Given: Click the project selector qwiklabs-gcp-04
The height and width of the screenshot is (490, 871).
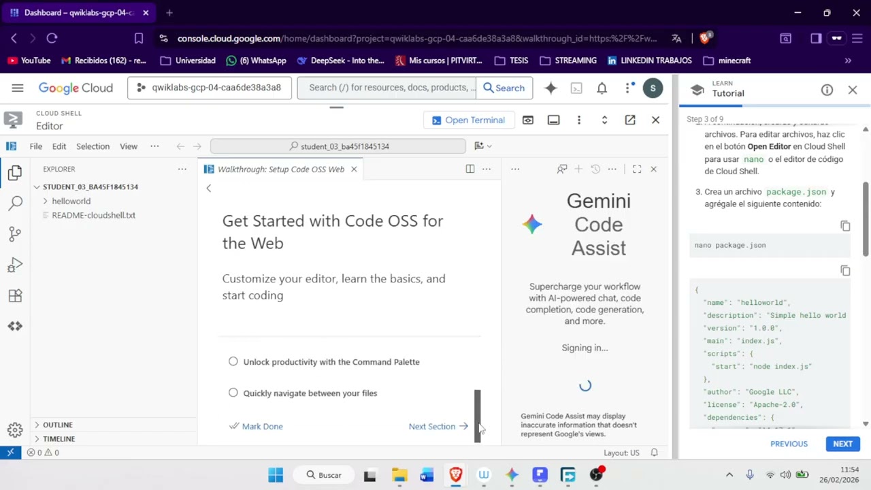Looking at the screenshot, I should (x=210, y=88).
